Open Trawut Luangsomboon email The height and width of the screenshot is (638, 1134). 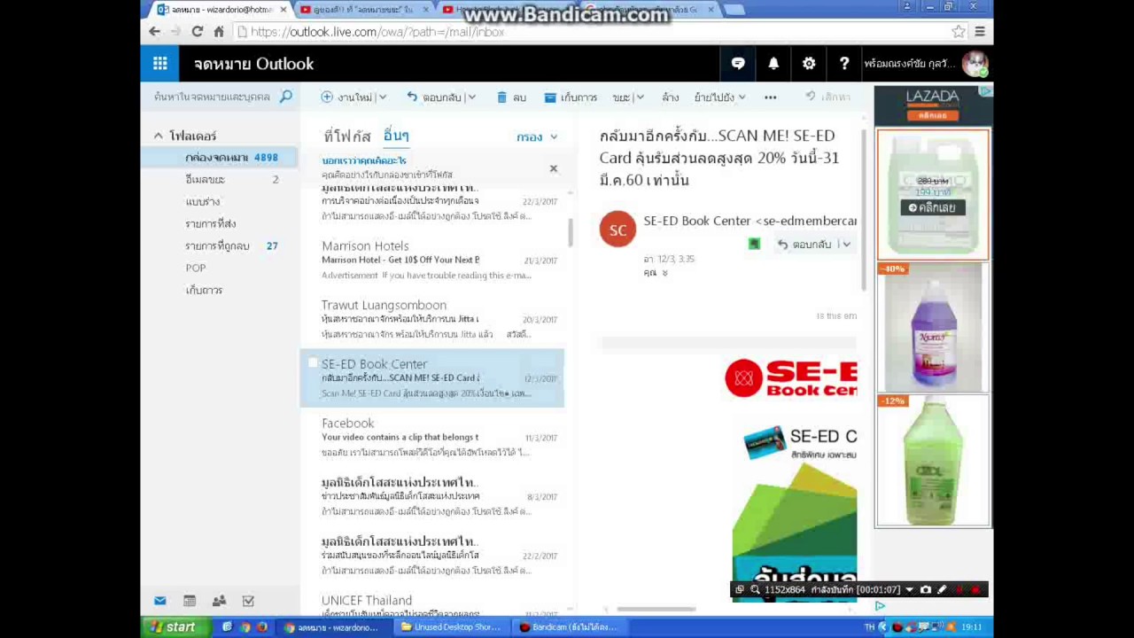coord(431,319)
